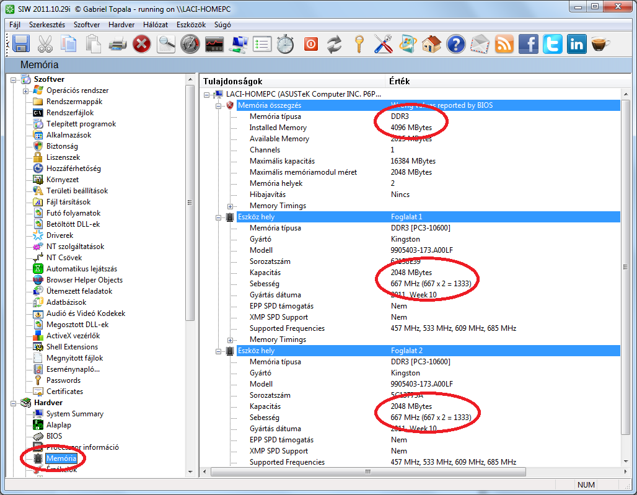The image size is (637, 495).
Task: Collapse the LACI-HOMEPC root node
Action: (x=207, y=95)
